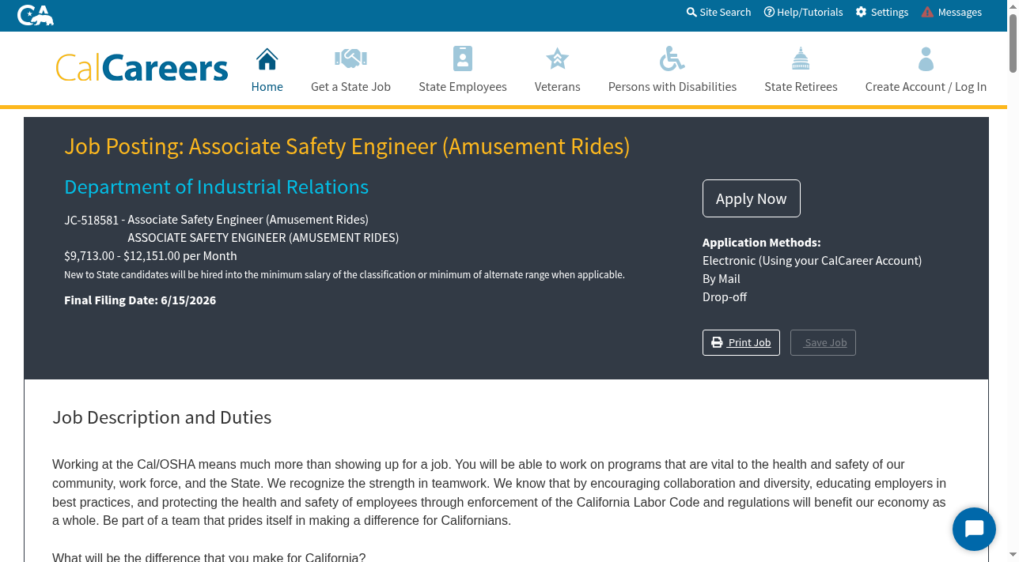Click the page vertical scrollbar thumb
The height and width of the screenshot is (562, 1019).
coord(1012,43)
